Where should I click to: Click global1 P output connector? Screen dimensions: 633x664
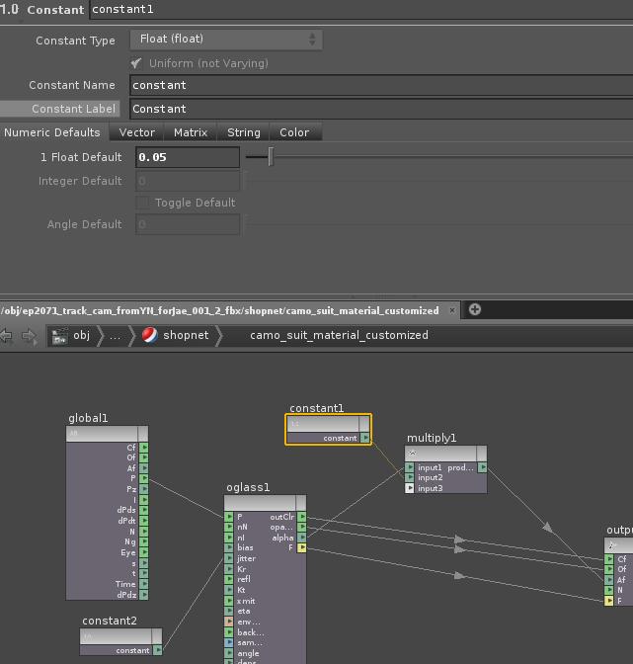[144, 478]
